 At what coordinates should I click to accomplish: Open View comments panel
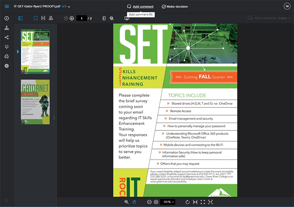(x=269, y=18)
